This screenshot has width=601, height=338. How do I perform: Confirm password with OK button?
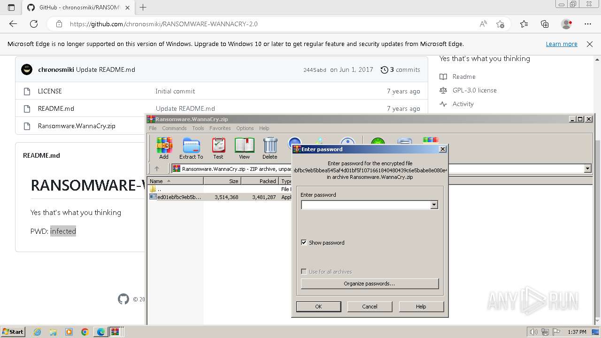[318, 307]
